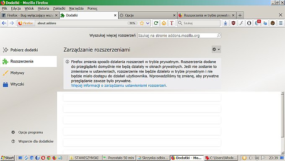Screen dimensions: 285x161
Task: Open the gear tools dropdown for extensions
Action: 216,49
